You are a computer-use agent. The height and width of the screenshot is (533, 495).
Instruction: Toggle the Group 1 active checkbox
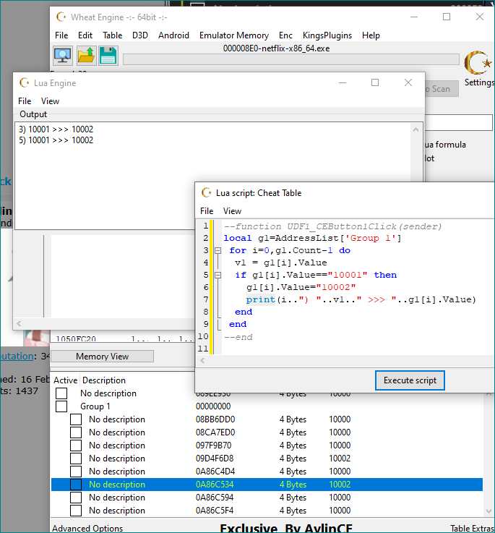pyautogui.click(x=61, y=406)
